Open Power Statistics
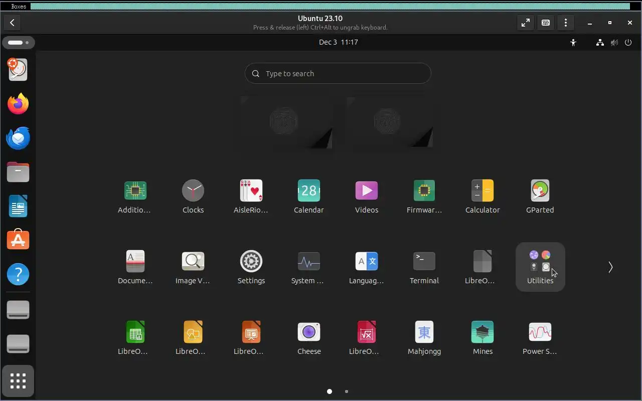The image size is (642, 401). pos(540,338)
